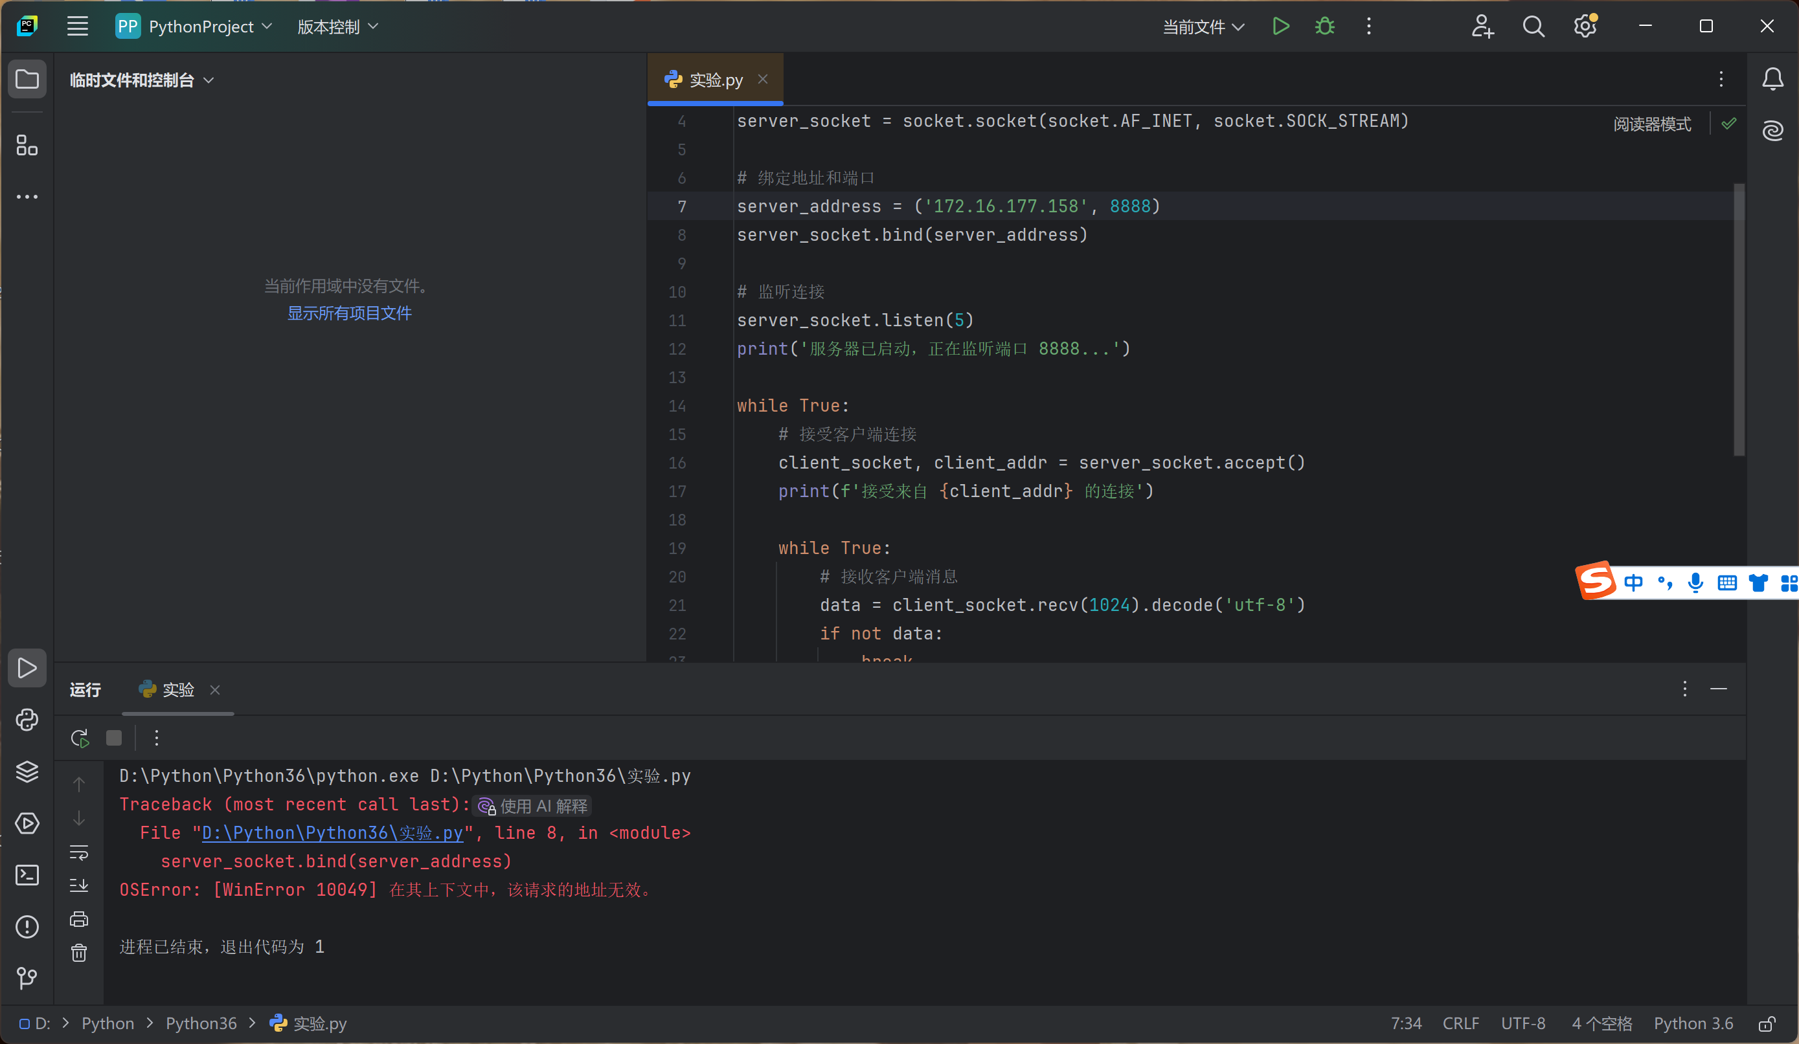Open the Structure tool window icon

[27, 146]
